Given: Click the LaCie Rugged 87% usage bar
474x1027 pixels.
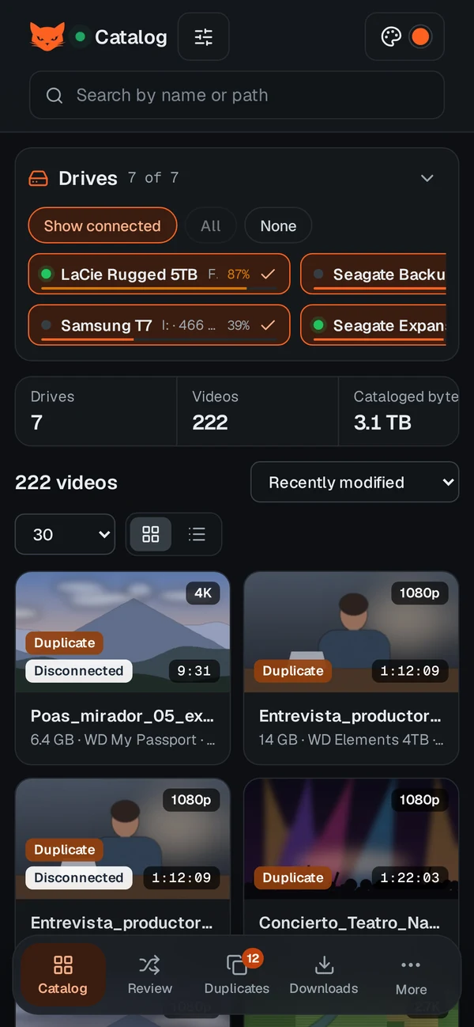Looking at the screenshot, I should 159,289.
